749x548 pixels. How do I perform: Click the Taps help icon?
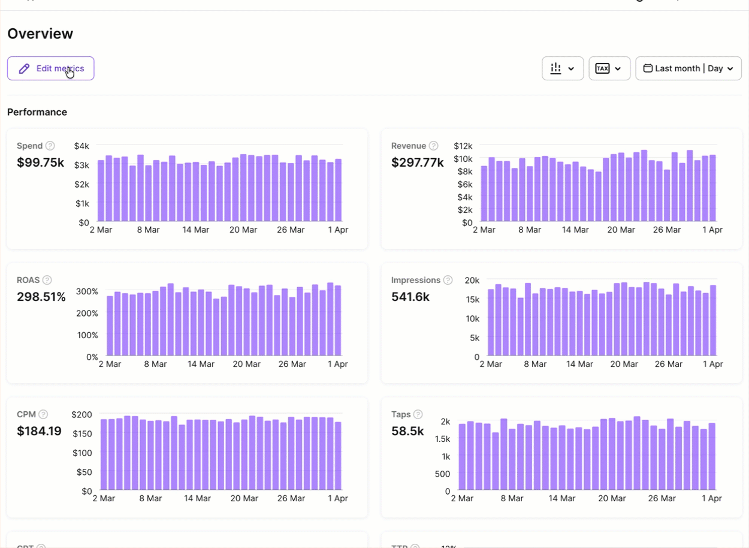tap(418, 414)
